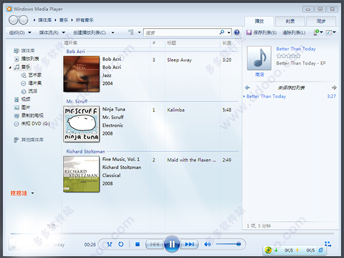Click the search magnifier icon
Viewport: 344px width, 258px height.
tap(222, 33)
